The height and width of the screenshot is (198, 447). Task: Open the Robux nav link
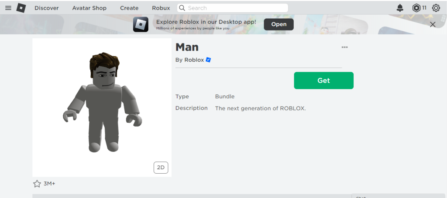coord(161,8)
